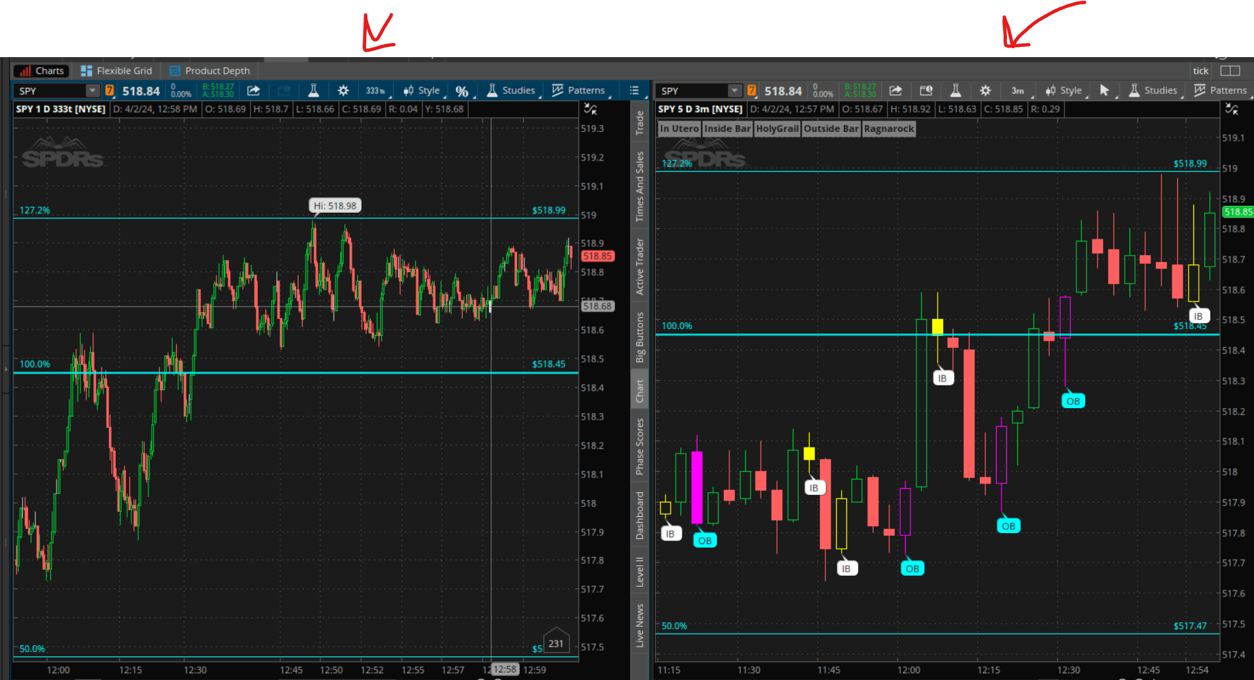Open the Patterns menu in left chart
This screenshot has height=680, width=1254.
[x=579, y=90]
